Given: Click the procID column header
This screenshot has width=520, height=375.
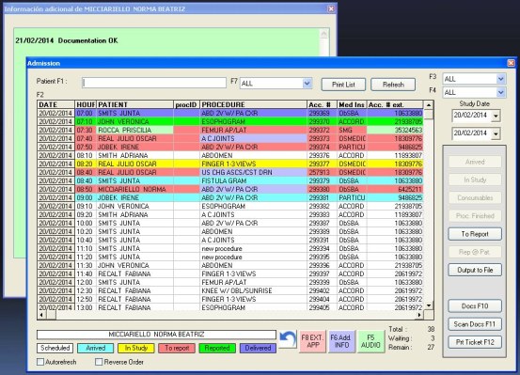Looking at the screenshot, I should coord(187,104).
